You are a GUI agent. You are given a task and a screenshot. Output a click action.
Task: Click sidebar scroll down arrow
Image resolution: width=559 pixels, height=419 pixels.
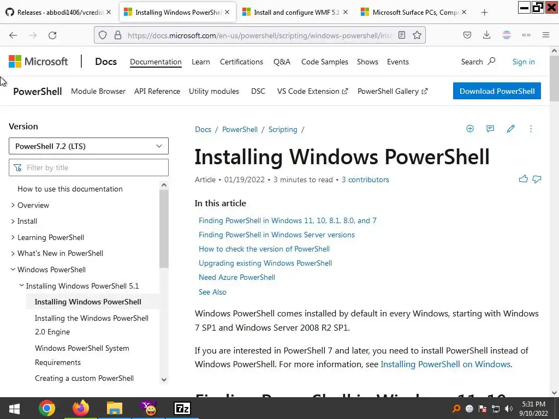click(164, 380)
